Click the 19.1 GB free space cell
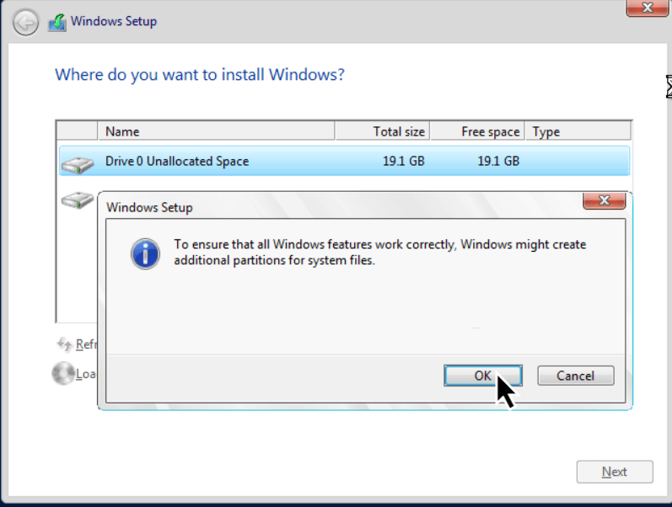The image size is (672, 507). tap(498, 161)
